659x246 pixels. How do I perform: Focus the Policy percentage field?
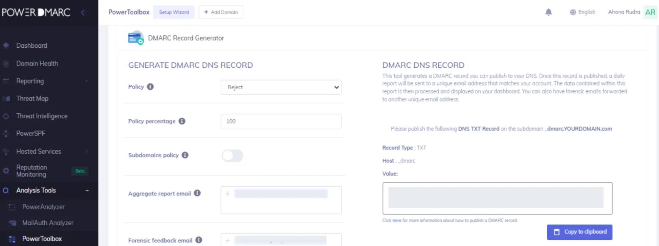tap(281, 121)
